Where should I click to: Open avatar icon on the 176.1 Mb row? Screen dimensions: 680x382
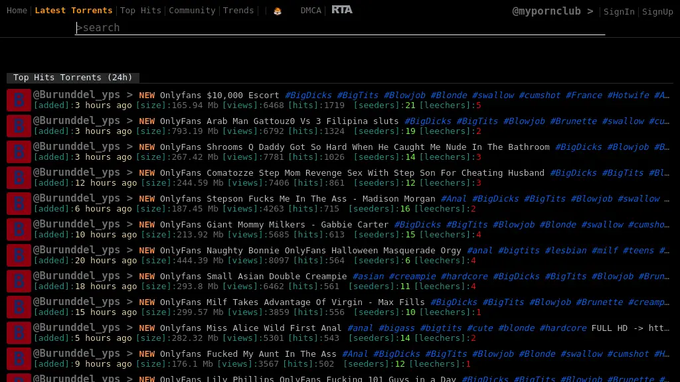click(x=19, y=359)
